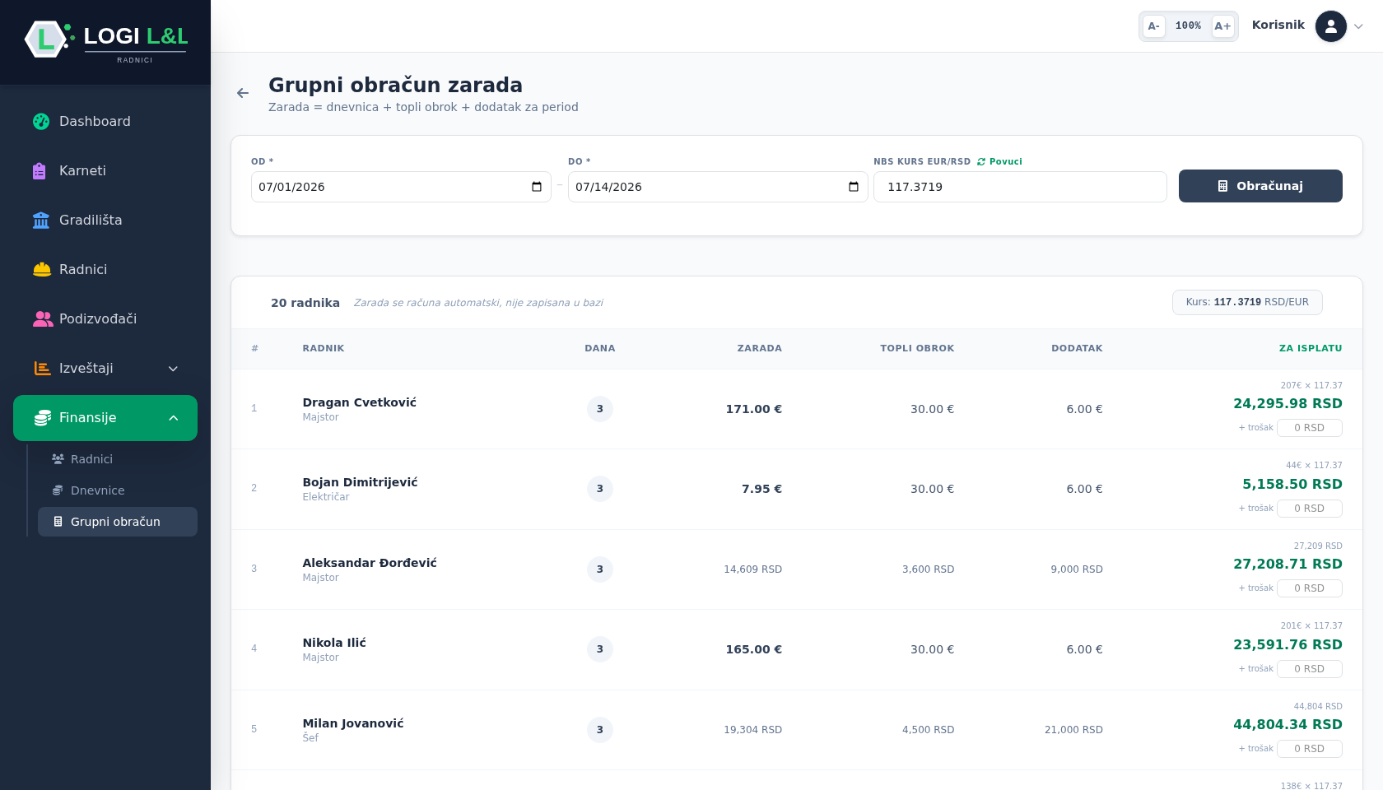Click 5,158.50 RSD payout amount
The image size is (1383, 790).
click(1292, 484)
